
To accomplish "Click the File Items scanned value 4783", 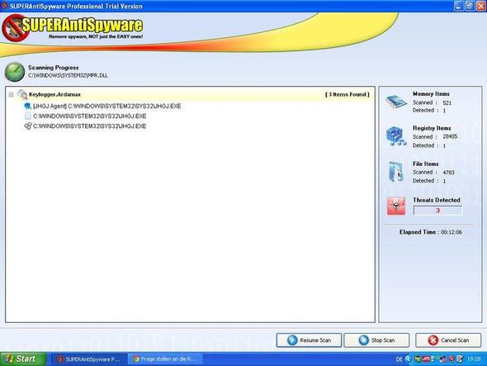I will pyautogui.click(x=448, y=173).
